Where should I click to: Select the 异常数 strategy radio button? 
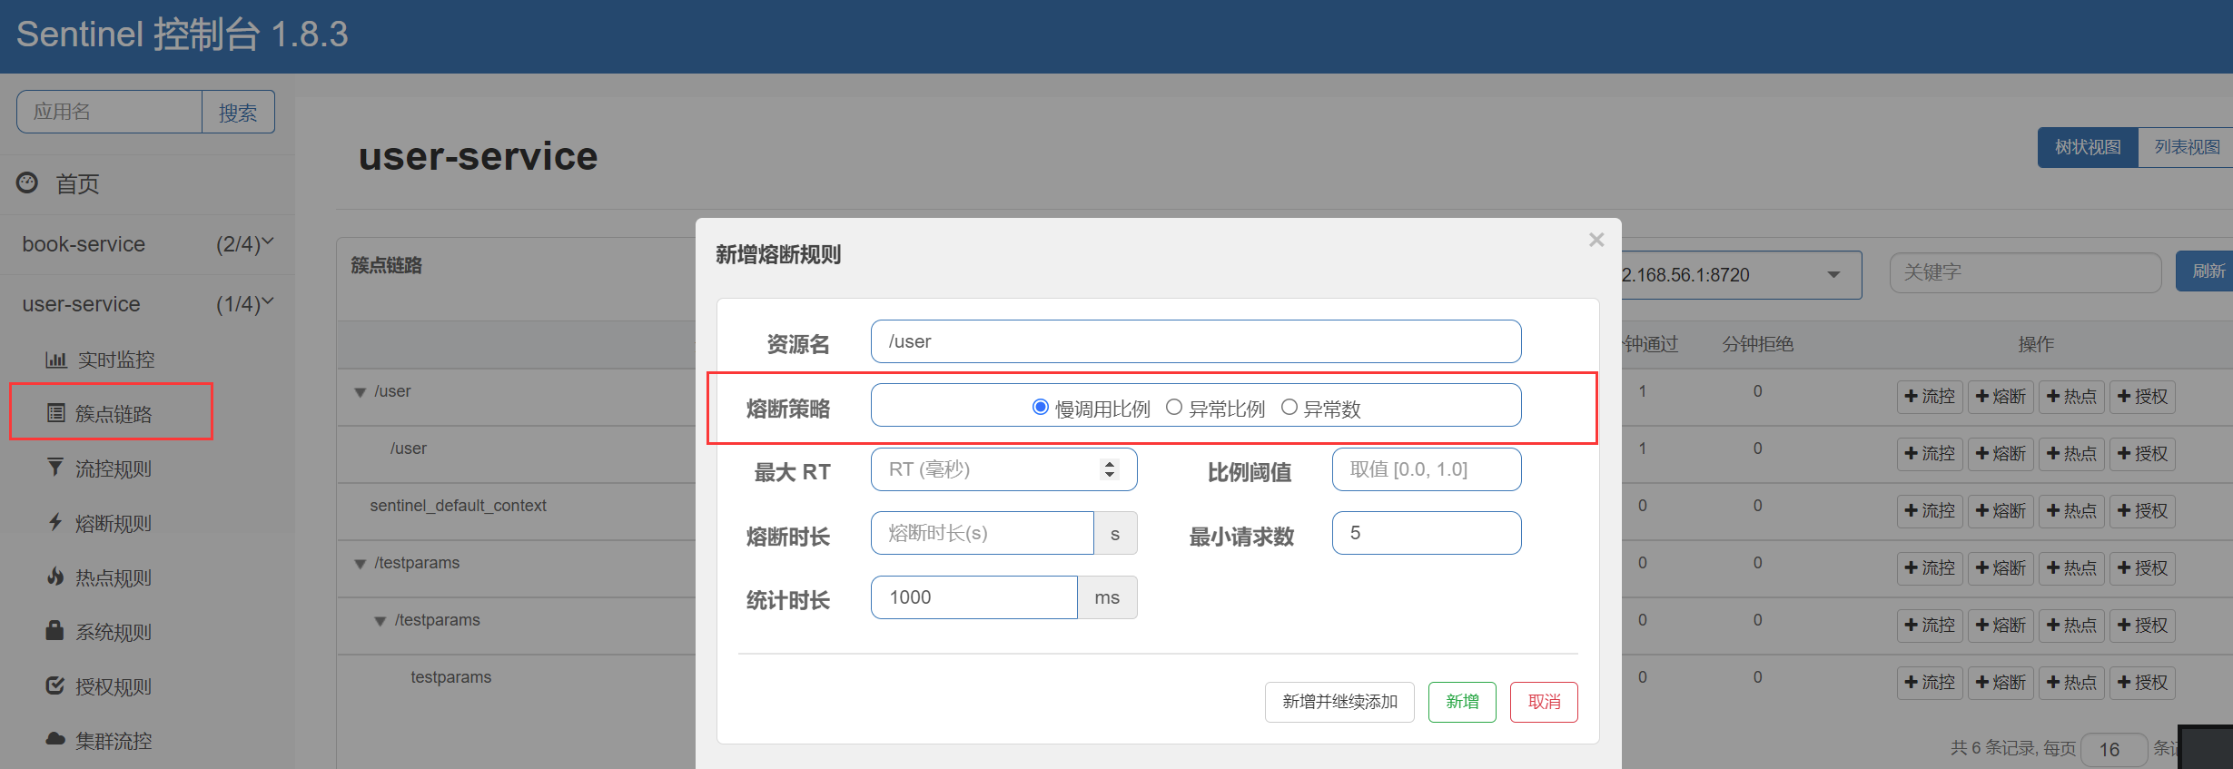[x=1289, y=407]
